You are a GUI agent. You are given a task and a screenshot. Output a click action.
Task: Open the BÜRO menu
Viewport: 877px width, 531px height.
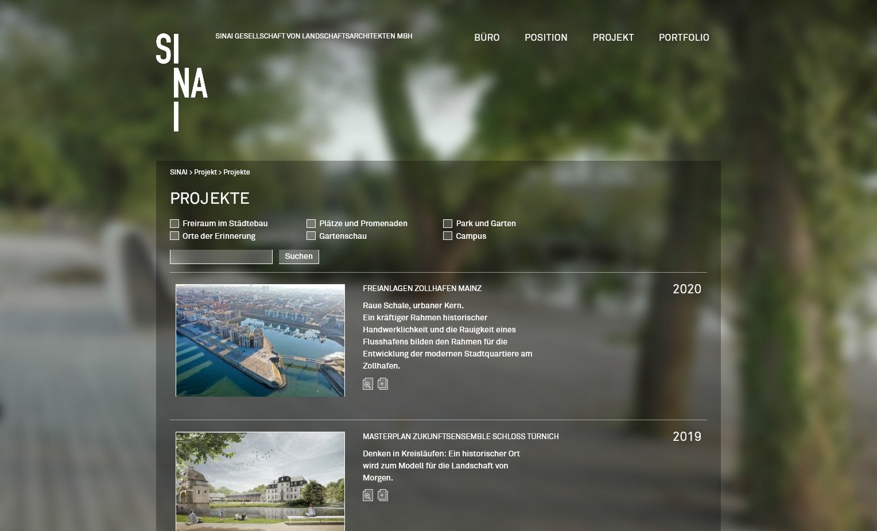coord(487,38)
